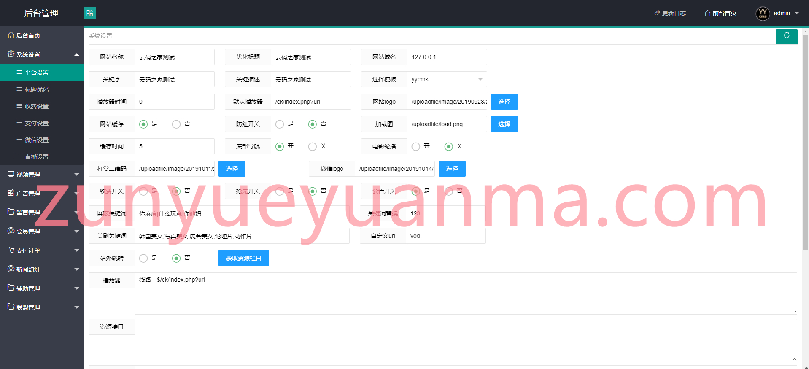Open 直播设置 submenu item
The width and height of the screenshot is (809, 369).
tap(42, 157)
